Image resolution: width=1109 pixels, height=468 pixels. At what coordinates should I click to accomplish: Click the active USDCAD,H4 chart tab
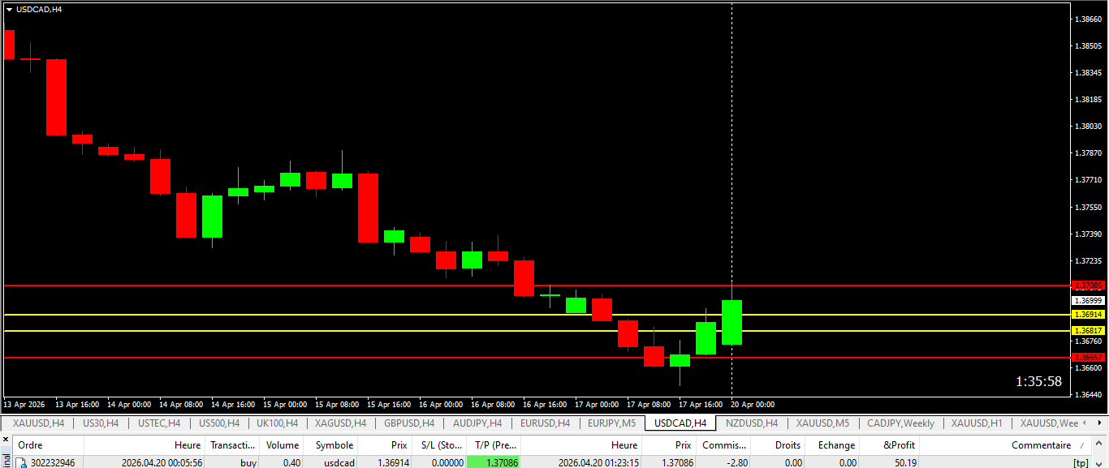pos(680,423)
